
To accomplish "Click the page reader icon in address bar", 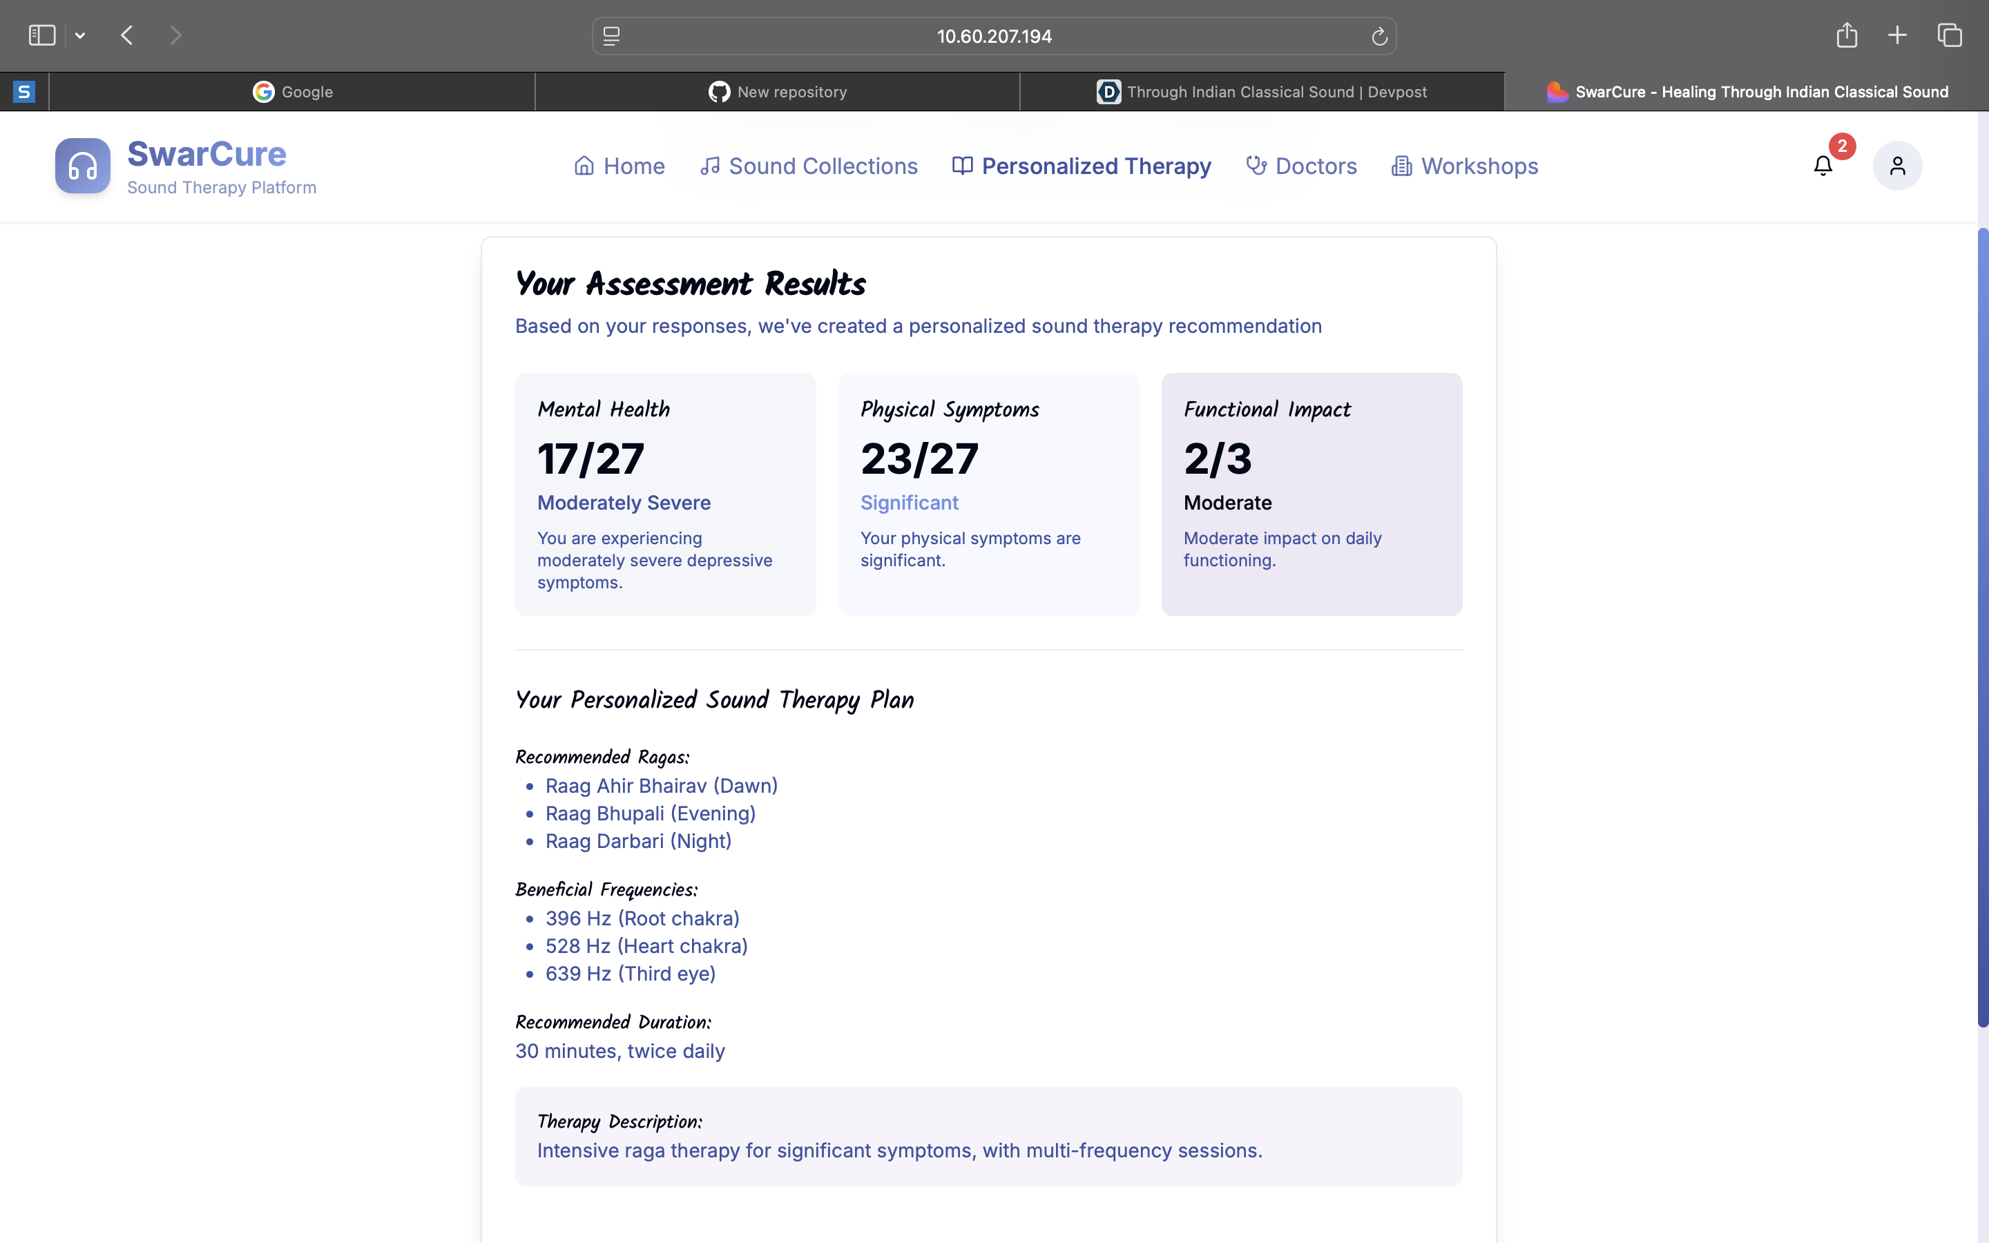I will click(611, 36).
